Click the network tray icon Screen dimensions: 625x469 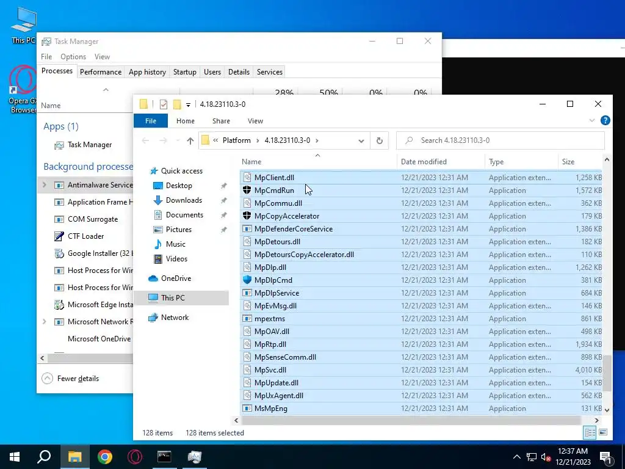coord(532,457)
